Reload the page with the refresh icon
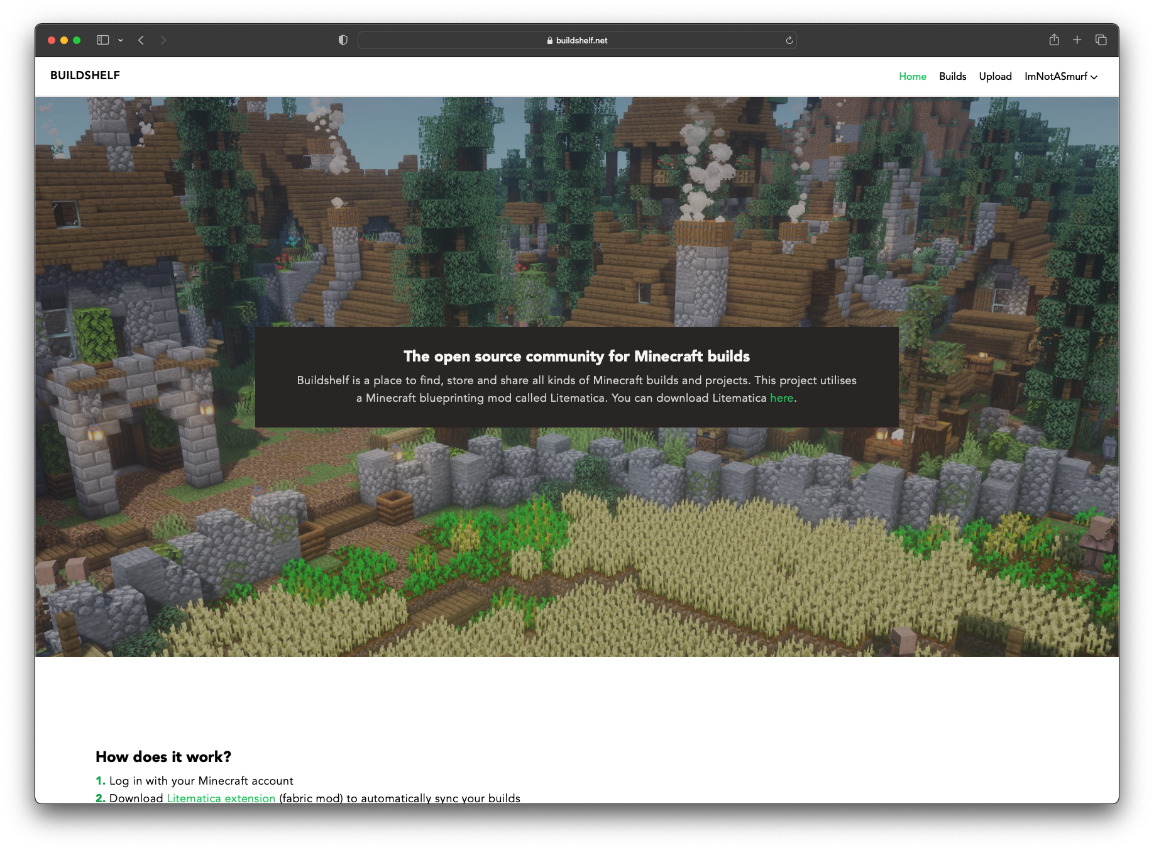This screenshot has height=850, width=1154. tap(789, 40)
